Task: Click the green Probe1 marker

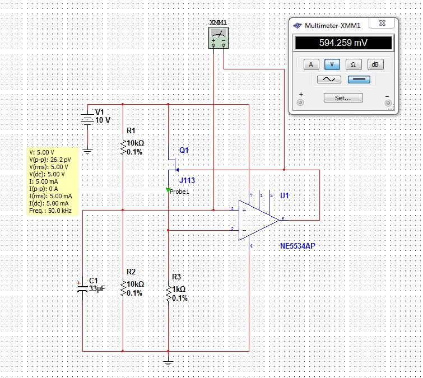Action: 168,190
